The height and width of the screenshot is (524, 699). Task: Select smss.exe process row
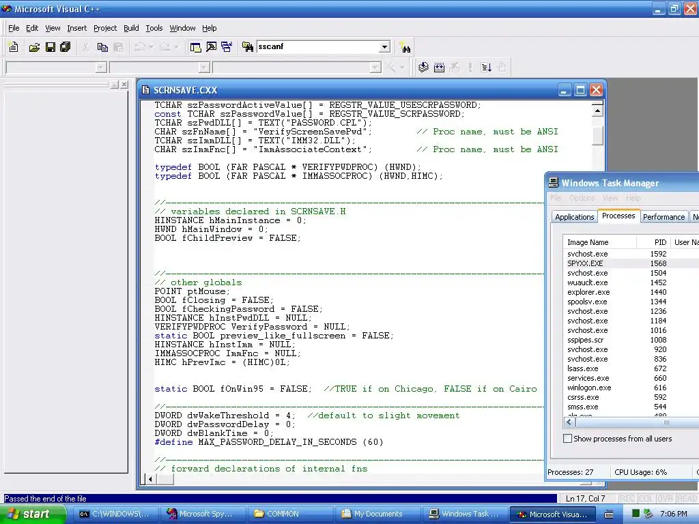pyautogui.click(x=631, y=407)
